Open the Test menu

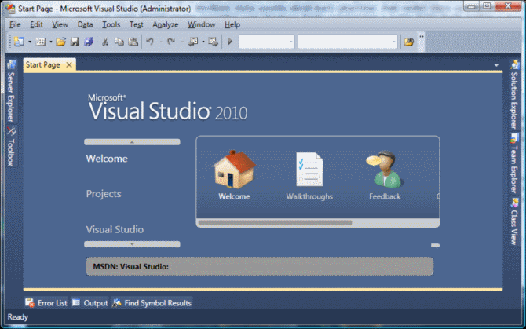136,24
